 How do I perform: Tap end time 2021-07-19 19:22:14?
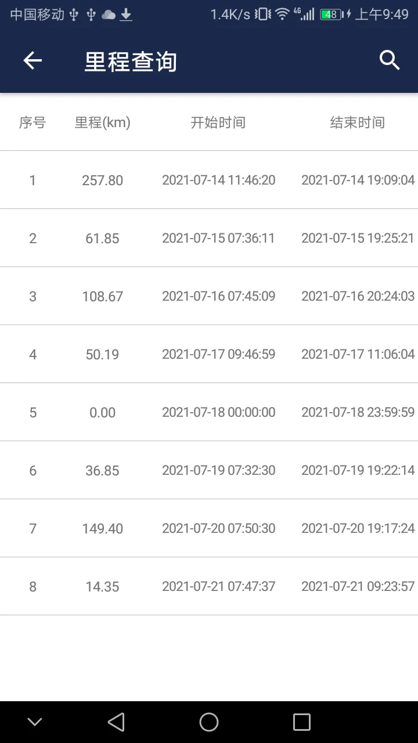(358, 470)
